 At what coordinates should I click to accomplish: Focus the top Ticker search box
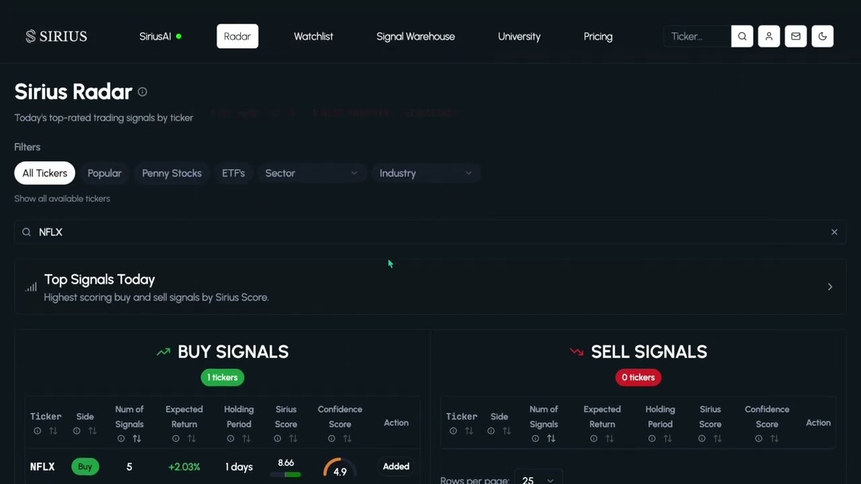click(x=697, y=36)
